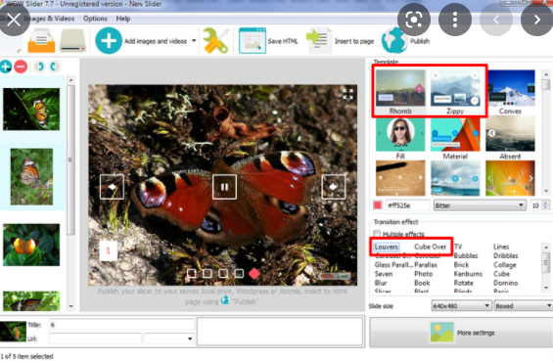553x361 pixels.
Task: Select the Seven transition effect
Action: 384,274
